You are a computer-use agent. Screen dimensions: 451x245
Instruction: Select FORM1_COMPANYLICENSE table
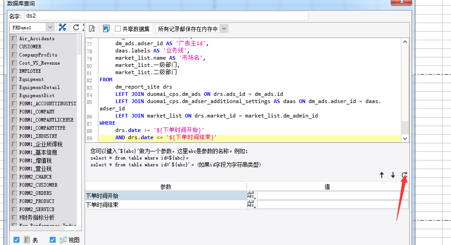click(x=46, y=120)
